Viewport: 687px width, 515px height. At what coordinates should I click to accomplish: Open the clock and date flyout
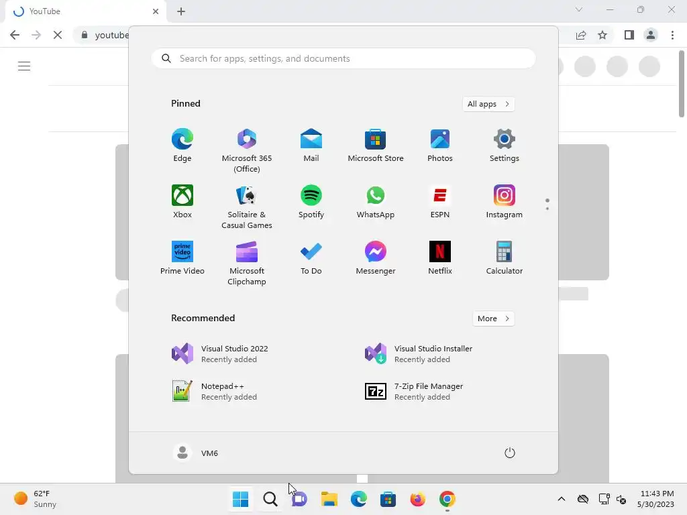pyautogui.click(x=655, y=499)
